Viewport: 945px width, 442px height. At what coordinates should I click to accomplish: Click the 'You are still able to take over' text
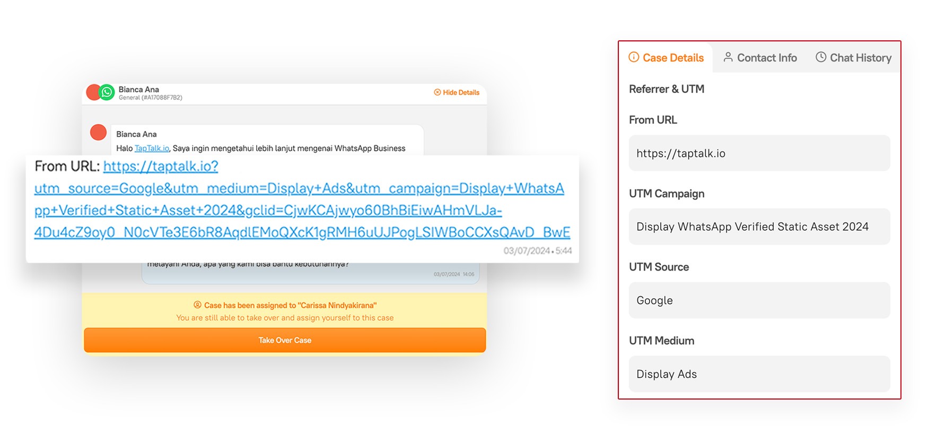[285, 318]
